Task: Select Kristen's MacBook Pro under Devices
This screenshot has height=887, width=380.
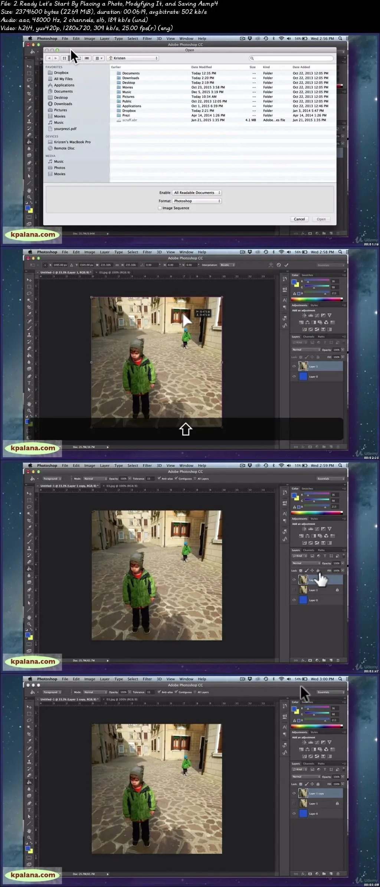Action: [72, 142]
